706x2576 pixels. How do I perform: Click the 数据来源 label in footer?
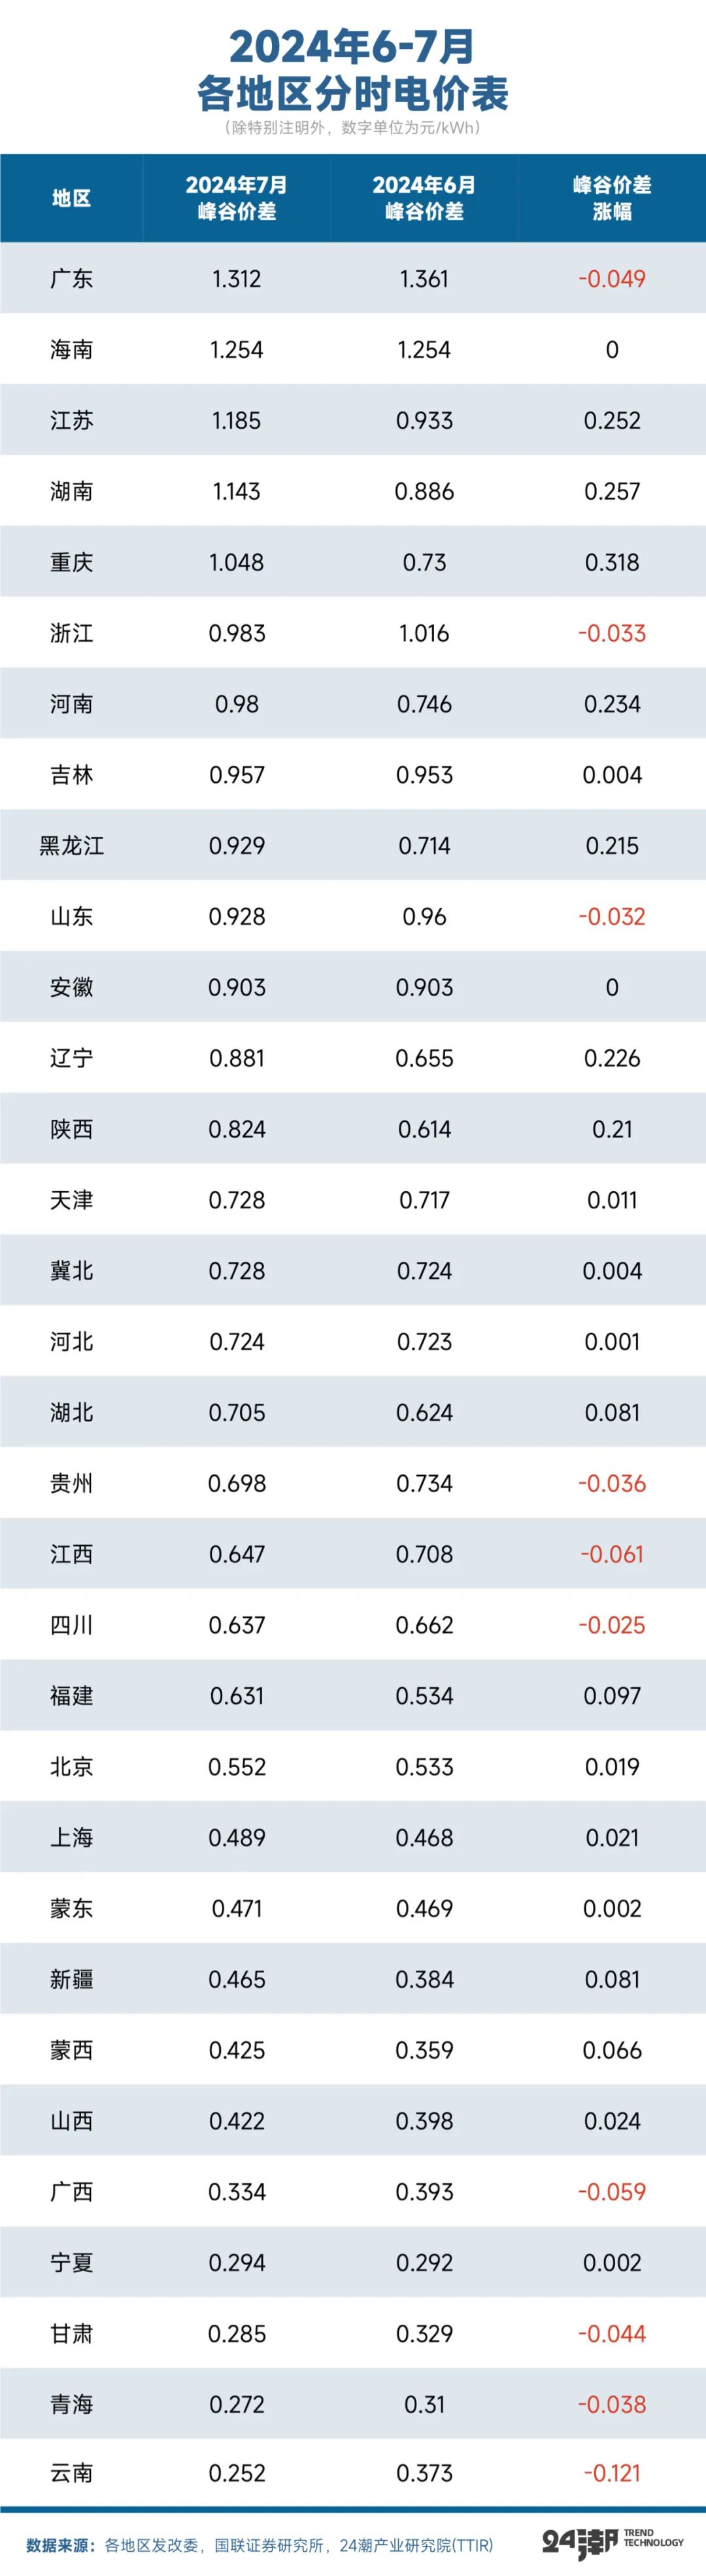[60, 2545]
